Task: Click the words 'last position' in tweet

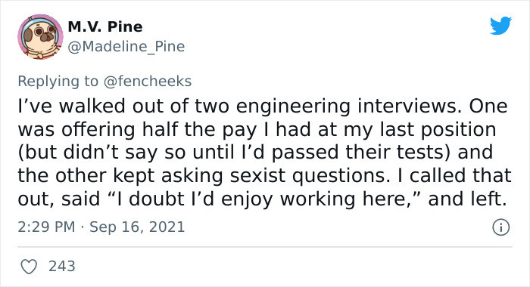Action: pyautogui.click(x=438, y=130)
